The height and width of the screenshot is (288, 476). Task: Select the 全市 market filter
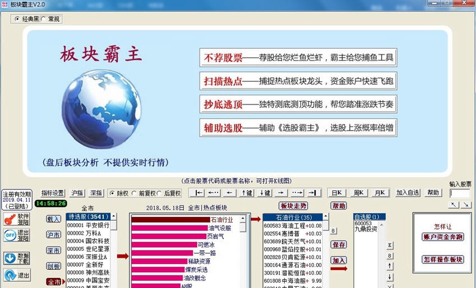pyautogui.click(x=53, y=282)
